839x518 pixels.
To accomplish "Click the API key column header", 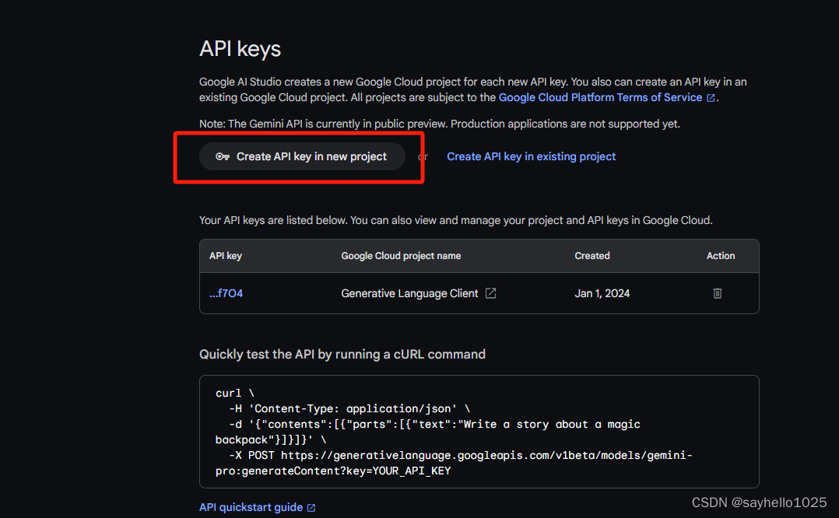I will click(226, 256).
